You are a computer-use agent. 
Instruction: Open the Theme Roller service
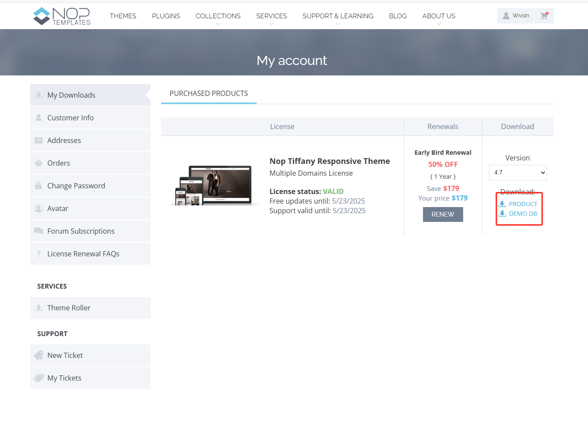point(90,308)
